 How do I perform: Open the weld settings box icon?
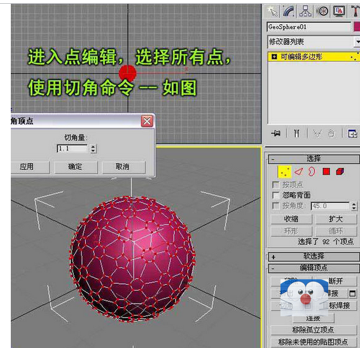[352, 293]
